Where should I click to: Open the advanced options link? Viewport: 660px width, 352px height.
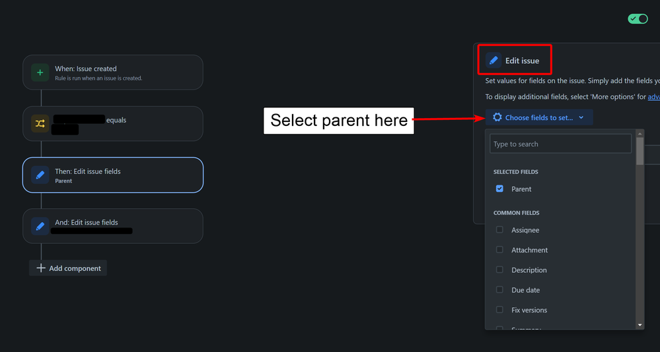pos(653,97)
